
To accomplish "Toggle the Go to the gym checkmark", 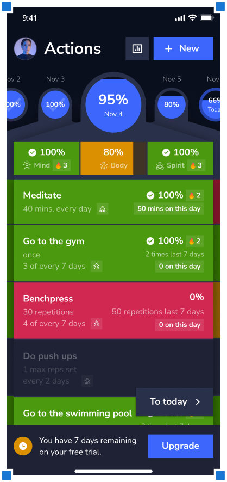I will point(150,242).
